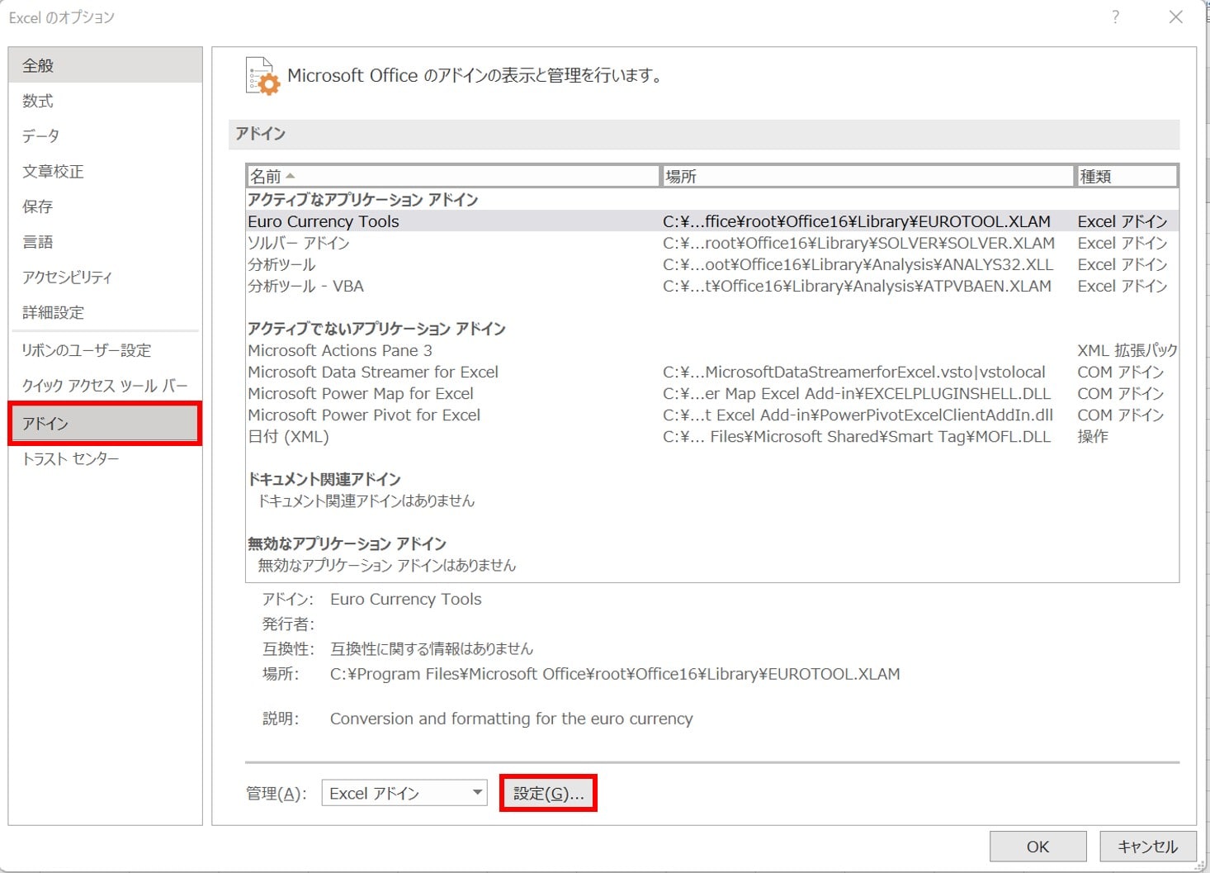
Task: Sort add-ins by 場所 column header
Action: 867,176
